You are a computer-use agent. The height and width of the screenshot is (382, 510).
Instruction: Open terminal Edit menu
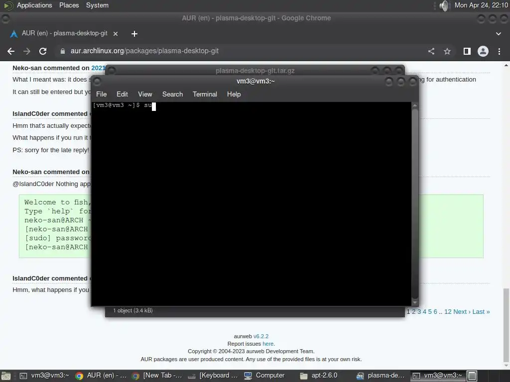coord(122,94)
